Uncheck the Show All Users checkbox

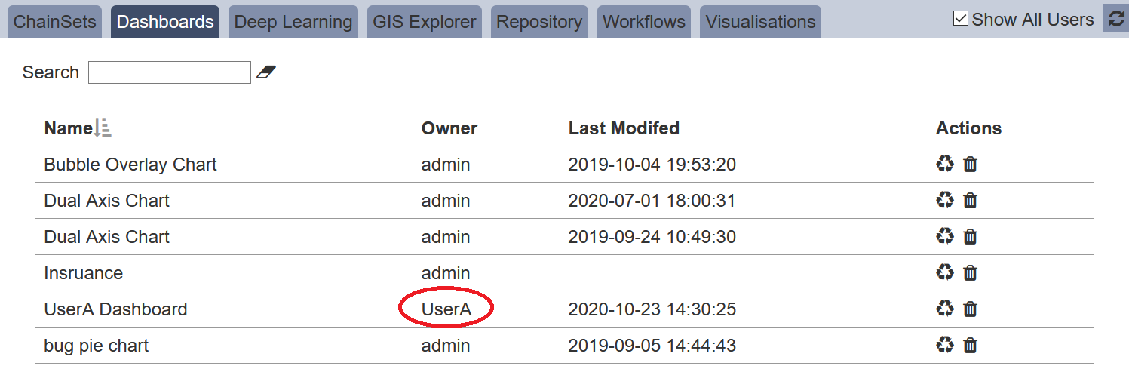pos(961,19)
